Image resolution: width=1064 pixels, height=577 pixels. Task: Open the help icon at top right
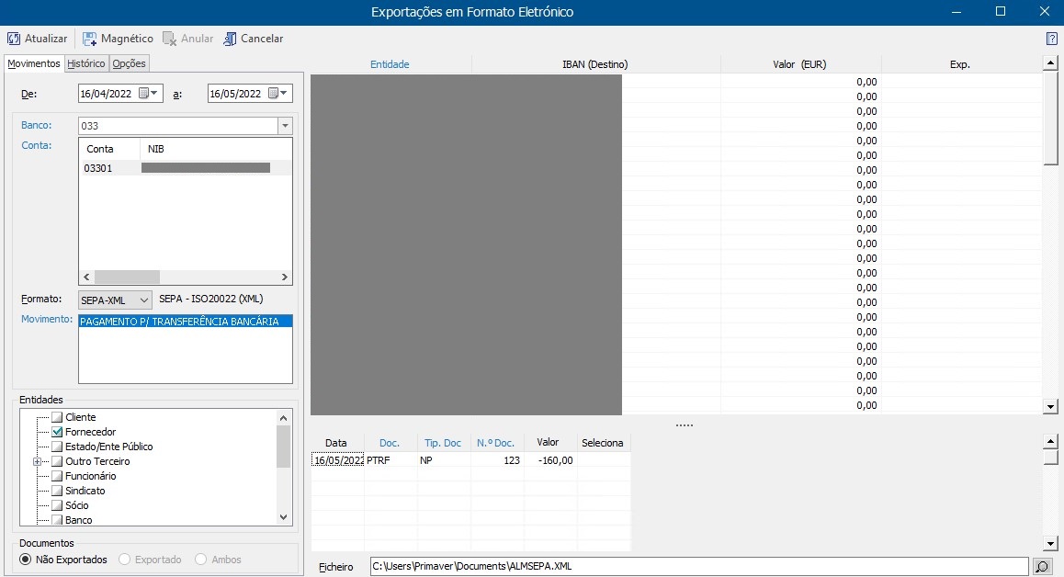pos(1051,39)
